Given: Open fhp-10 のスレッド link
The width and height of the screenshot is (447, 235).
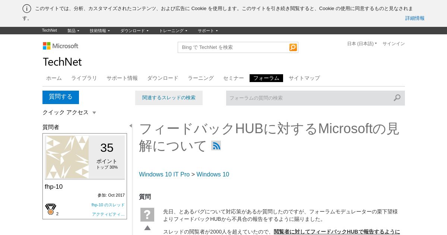Looking at the screenshot, I should pyautogui.click(x=108, y=205).
